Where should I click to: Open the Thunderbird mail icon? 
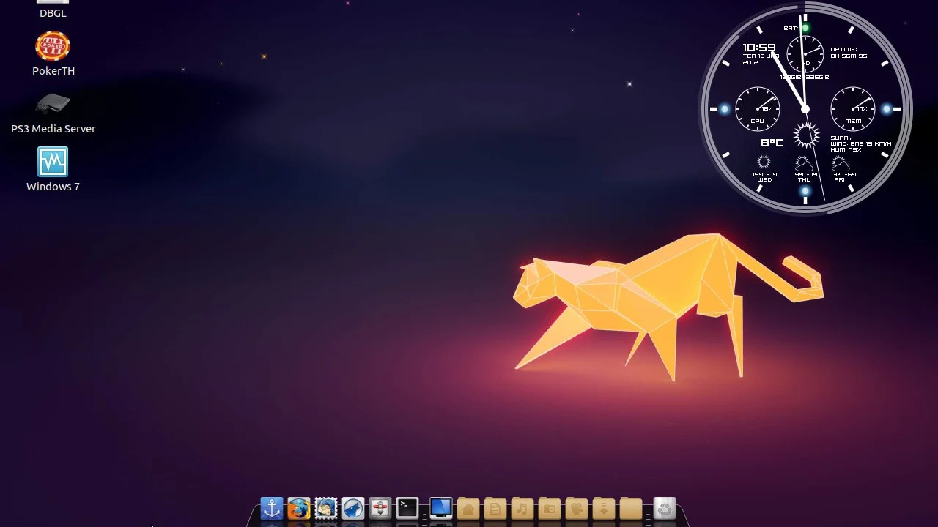click(326, 509)
